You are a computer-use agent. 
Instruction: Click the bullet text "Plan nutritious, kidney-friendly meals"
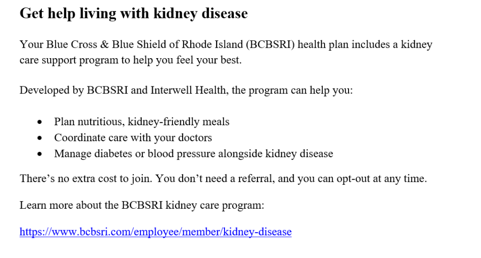(x=142, y=122)
